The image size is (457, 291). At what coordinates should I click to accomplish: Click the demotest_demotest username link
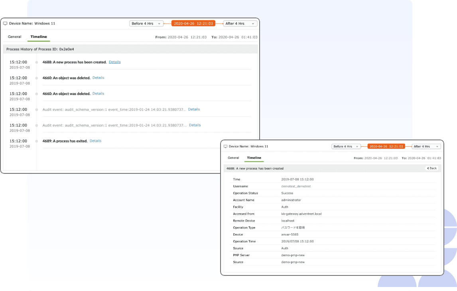pos(296,186)
